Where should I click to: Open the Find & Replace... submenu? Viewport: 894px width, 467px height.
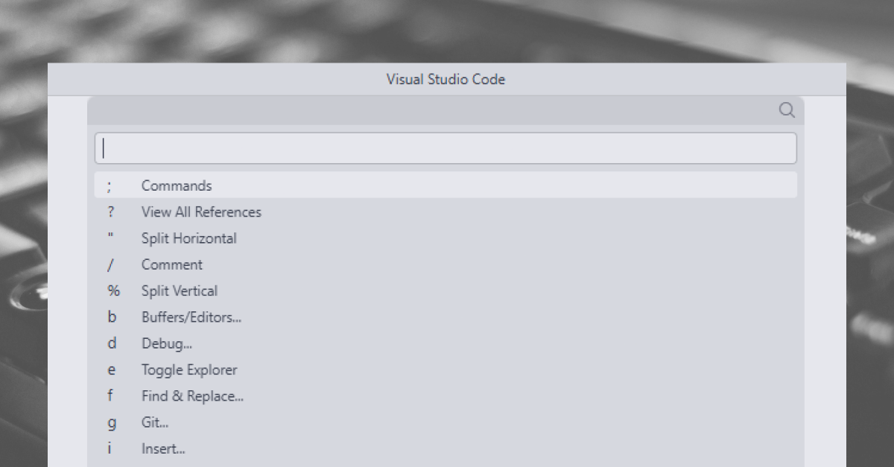point(192,396)
